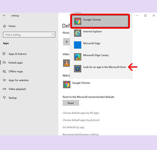
Task: Click the plus icon under Photo viewer
Action: click(x=66, y=42)
